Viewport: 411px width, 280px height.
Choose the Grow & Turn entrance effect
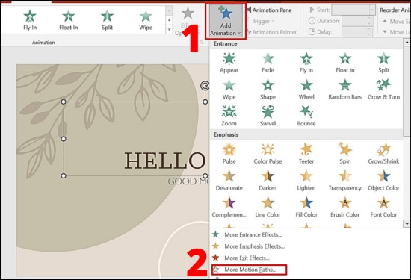pyautogui.click(x=384, y=90)
